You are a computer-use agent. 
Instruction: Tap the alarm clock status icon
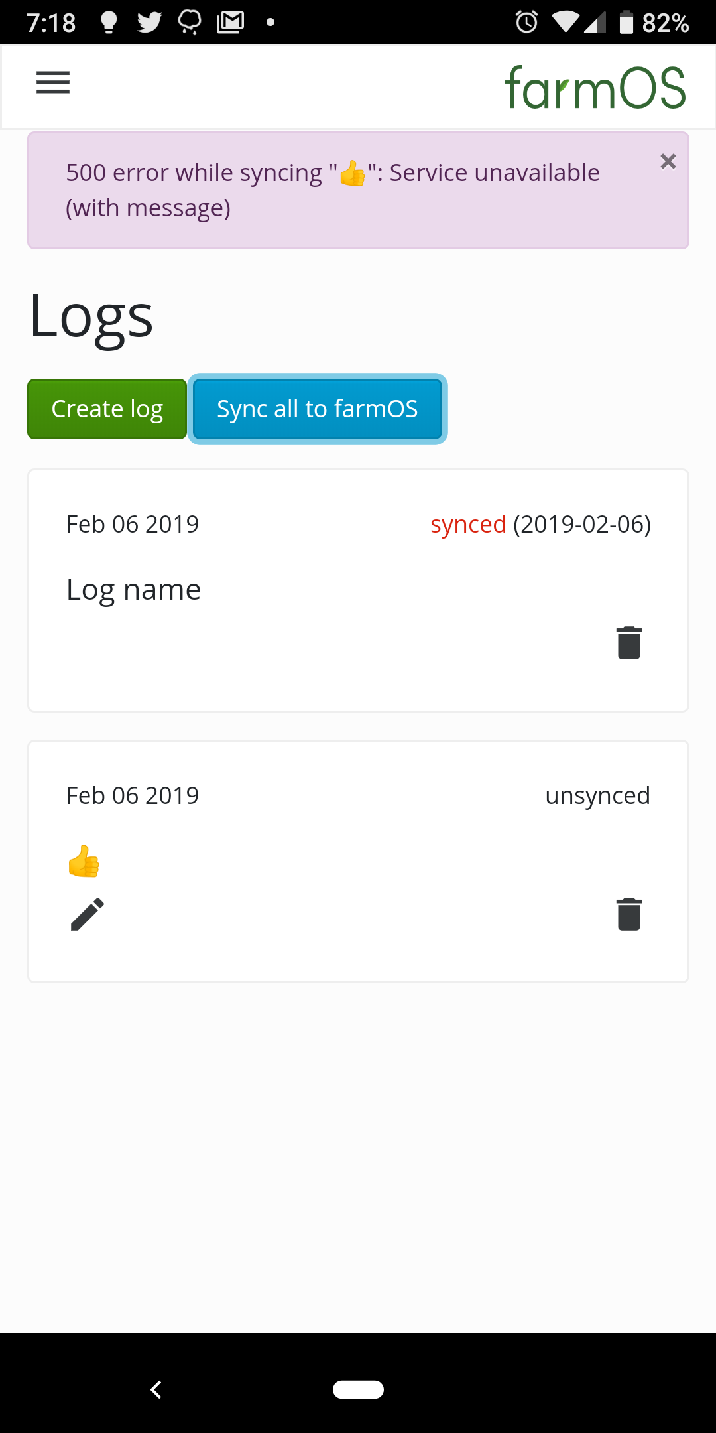527,22
